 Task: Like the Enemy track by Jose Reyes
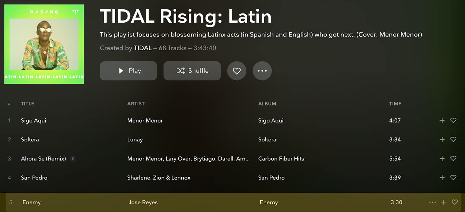pyautogui.click(x=455, y=202)
